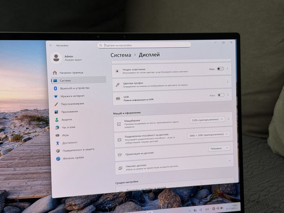The width and height of the screenshot is (284, 213).
Task: Click the person icon beside Акаунти
Action: tap(57, 120)
